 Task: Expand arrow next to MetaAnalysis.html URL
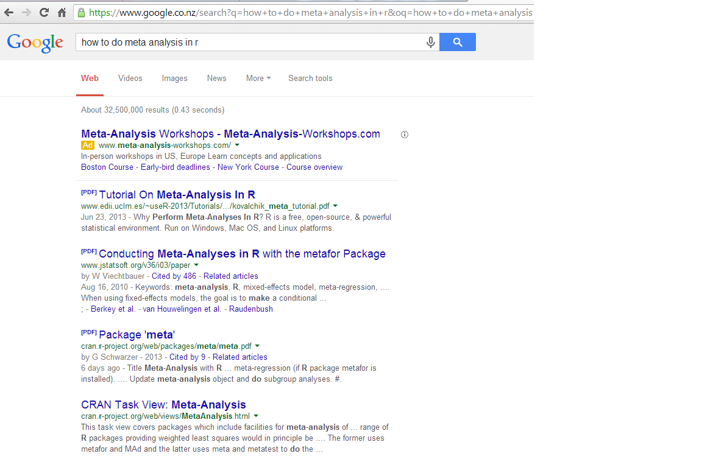[256, 416]
